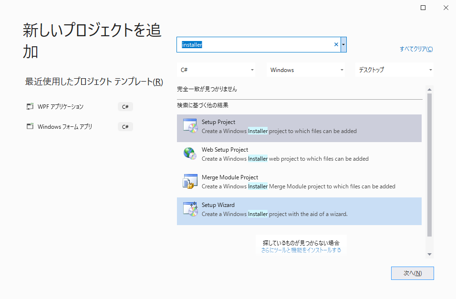Click the 次へ(N) button
Screen dimensions: 456x299
[x=413, y=273]
